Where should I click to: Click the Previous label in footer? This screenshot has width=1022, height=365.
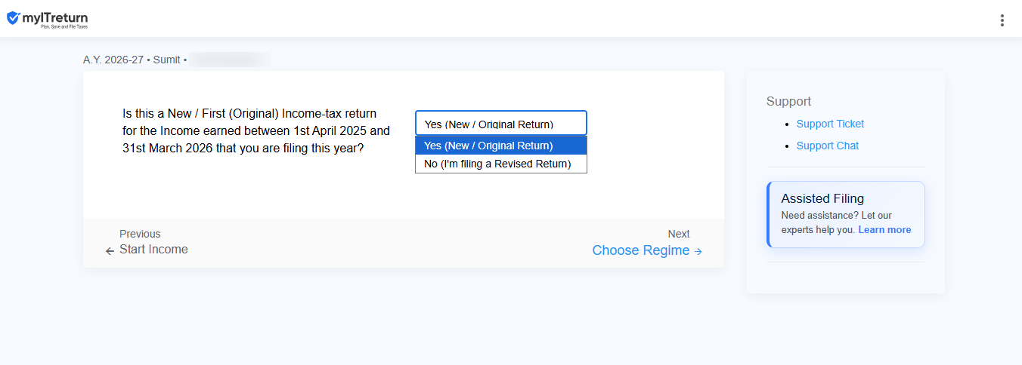click(140, 234)
